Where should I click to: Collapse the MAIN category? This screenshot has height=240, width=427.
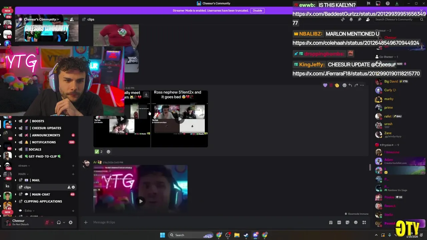pyautogui.click(x=23, y=174)
